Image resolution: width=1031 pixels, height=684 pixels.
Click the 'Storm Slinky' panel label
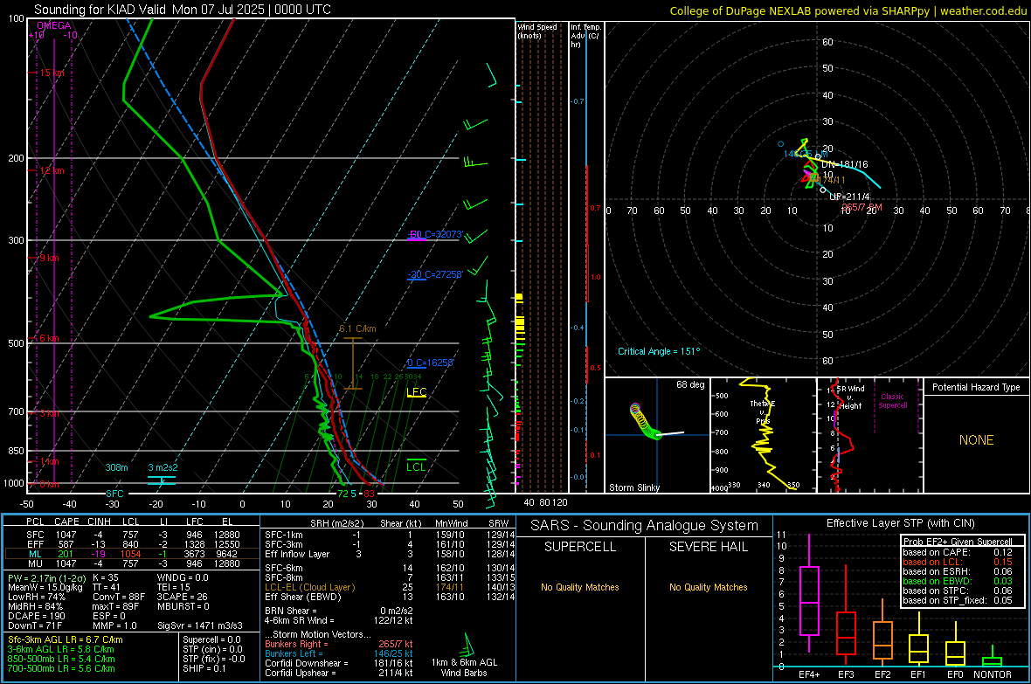click(633, 488)
